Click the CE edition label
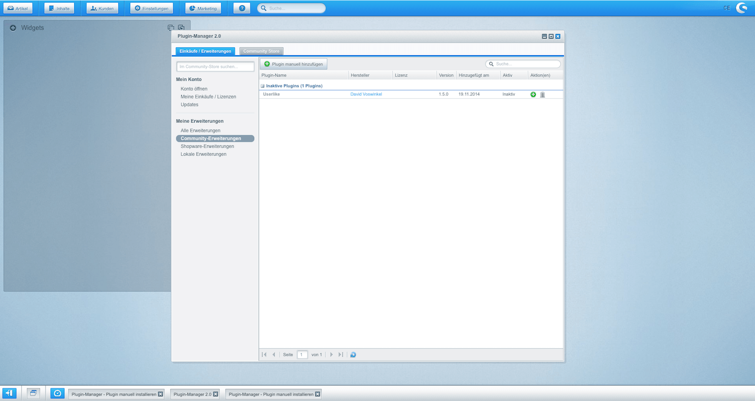The width and height of the screenshot is (755, 401). [x=726, y=8]
